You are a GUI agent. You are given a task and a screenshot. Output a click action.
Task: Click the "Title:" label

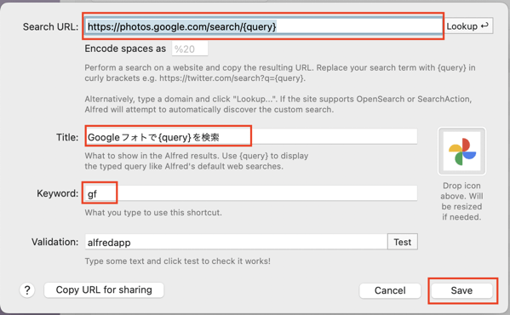point(67,137)
